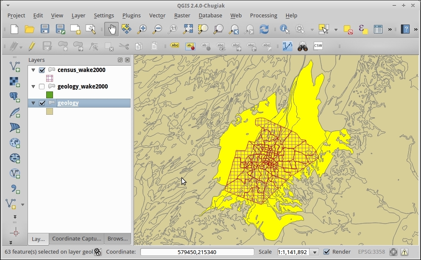This screenshot has width=421, height=260.
Task: Click the Coordinate input field
Action: (x=197, y=252)
